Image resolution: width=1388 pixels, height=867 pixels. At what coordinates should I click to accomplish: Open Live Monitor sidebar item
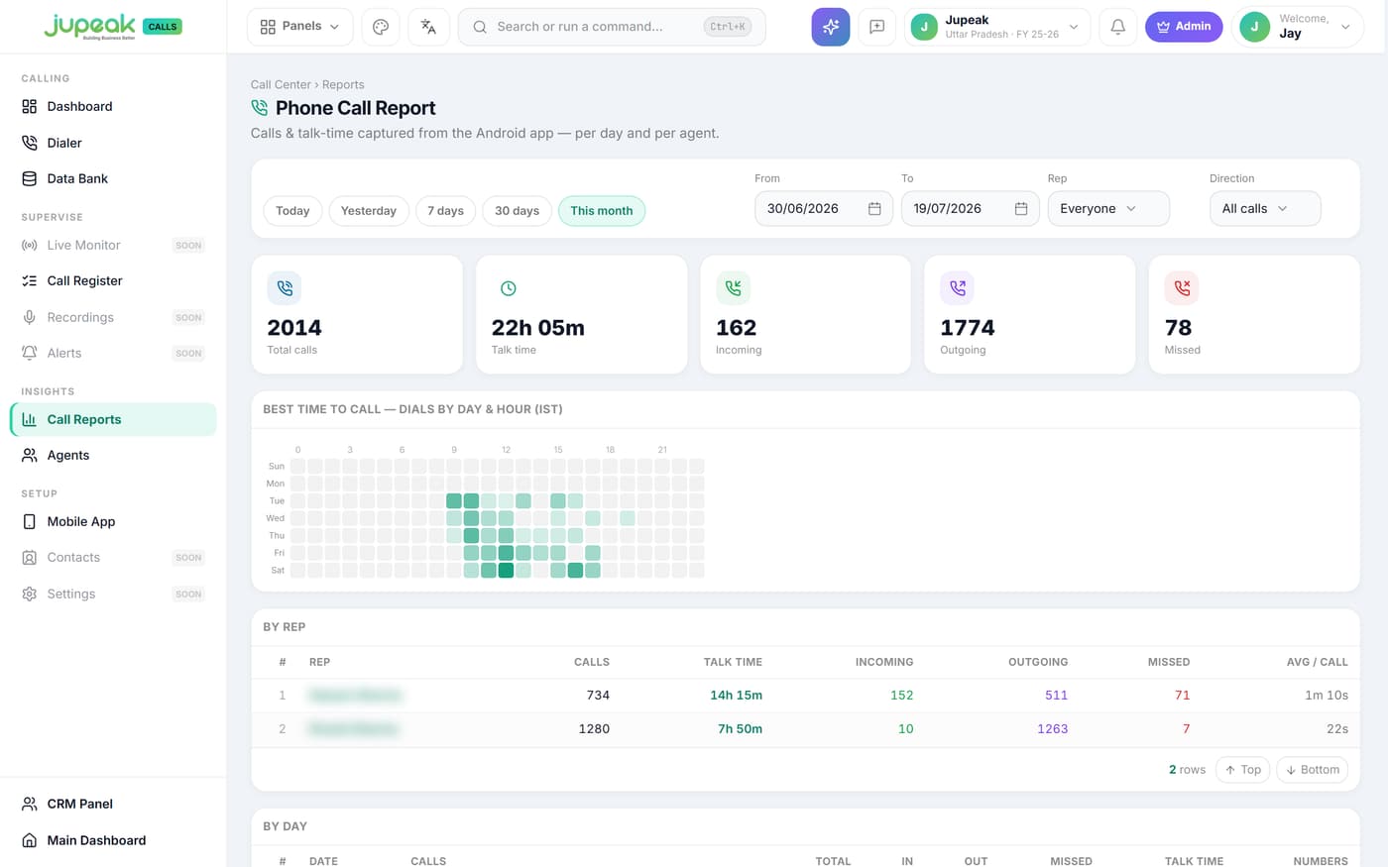click(113, 245)
